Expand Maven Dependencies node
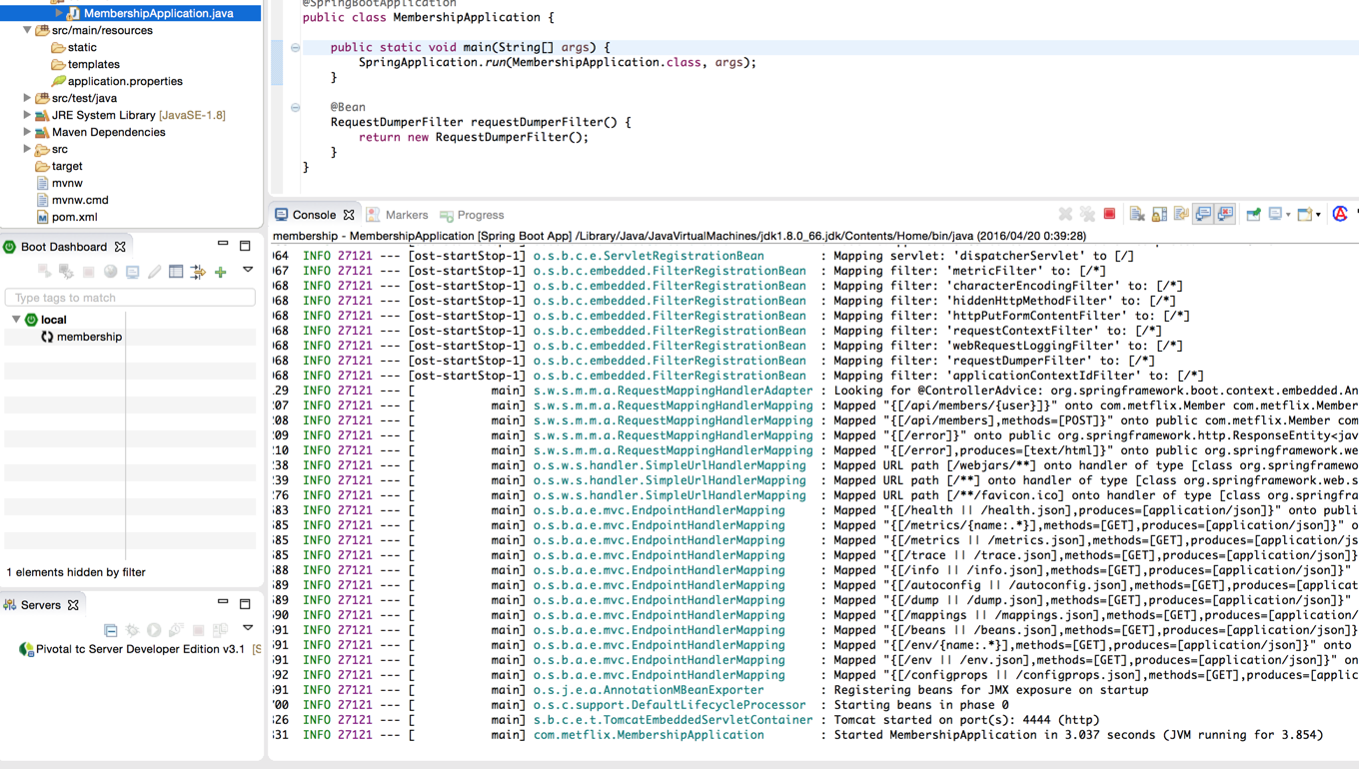Screen dimensions: 1359x769 click(x=27, y=132)
